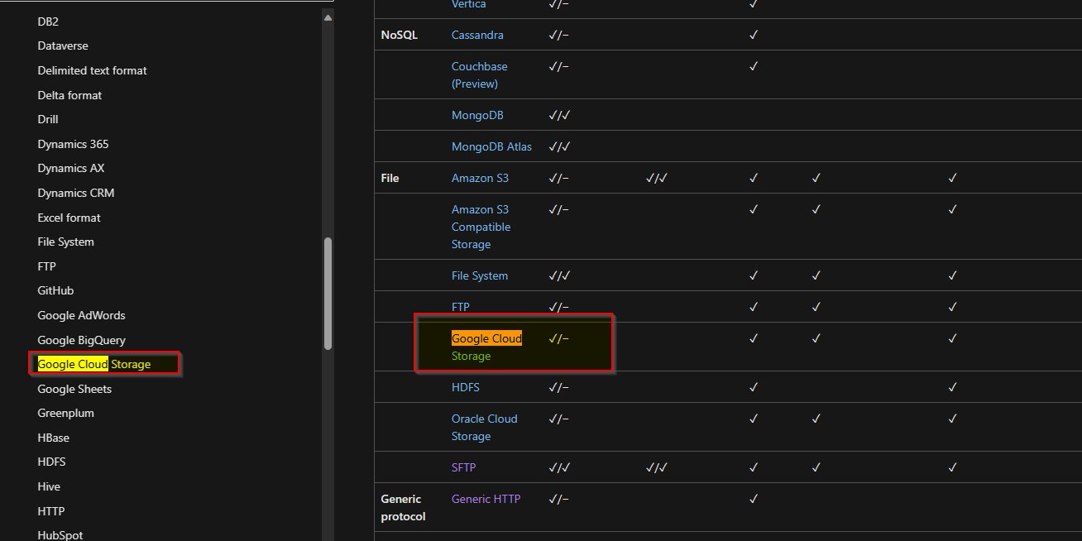
Task: Open Google Cloud Storage table link
Action: click(x=486, y=347)
